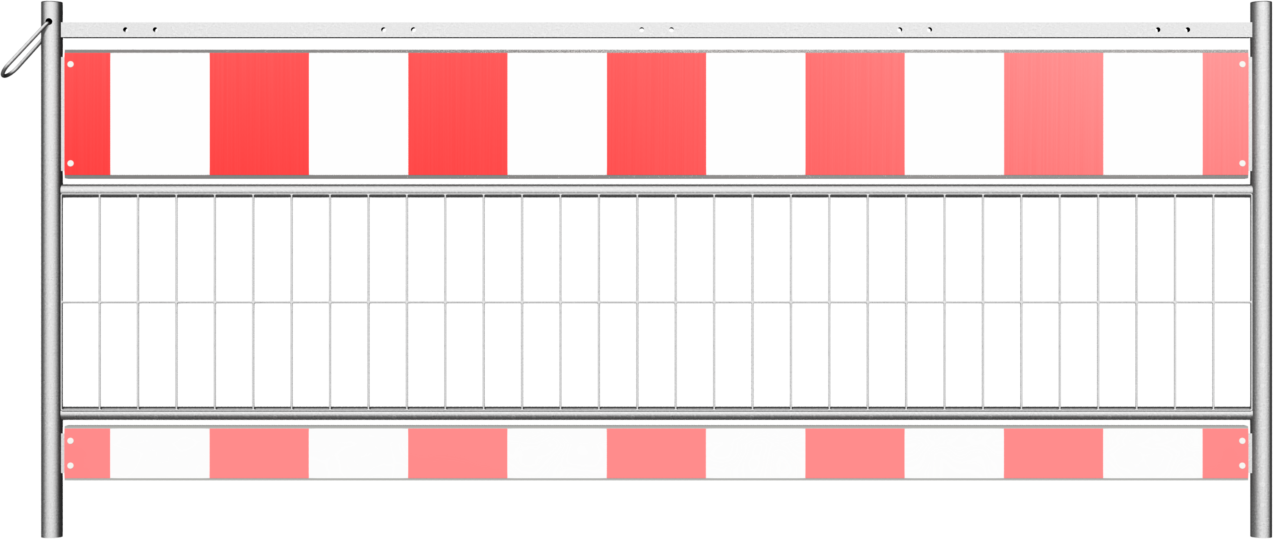Click bottom-left white rivet on upper striped board
The width and height of the screenshot is (1273, 539).
(71, 163)
